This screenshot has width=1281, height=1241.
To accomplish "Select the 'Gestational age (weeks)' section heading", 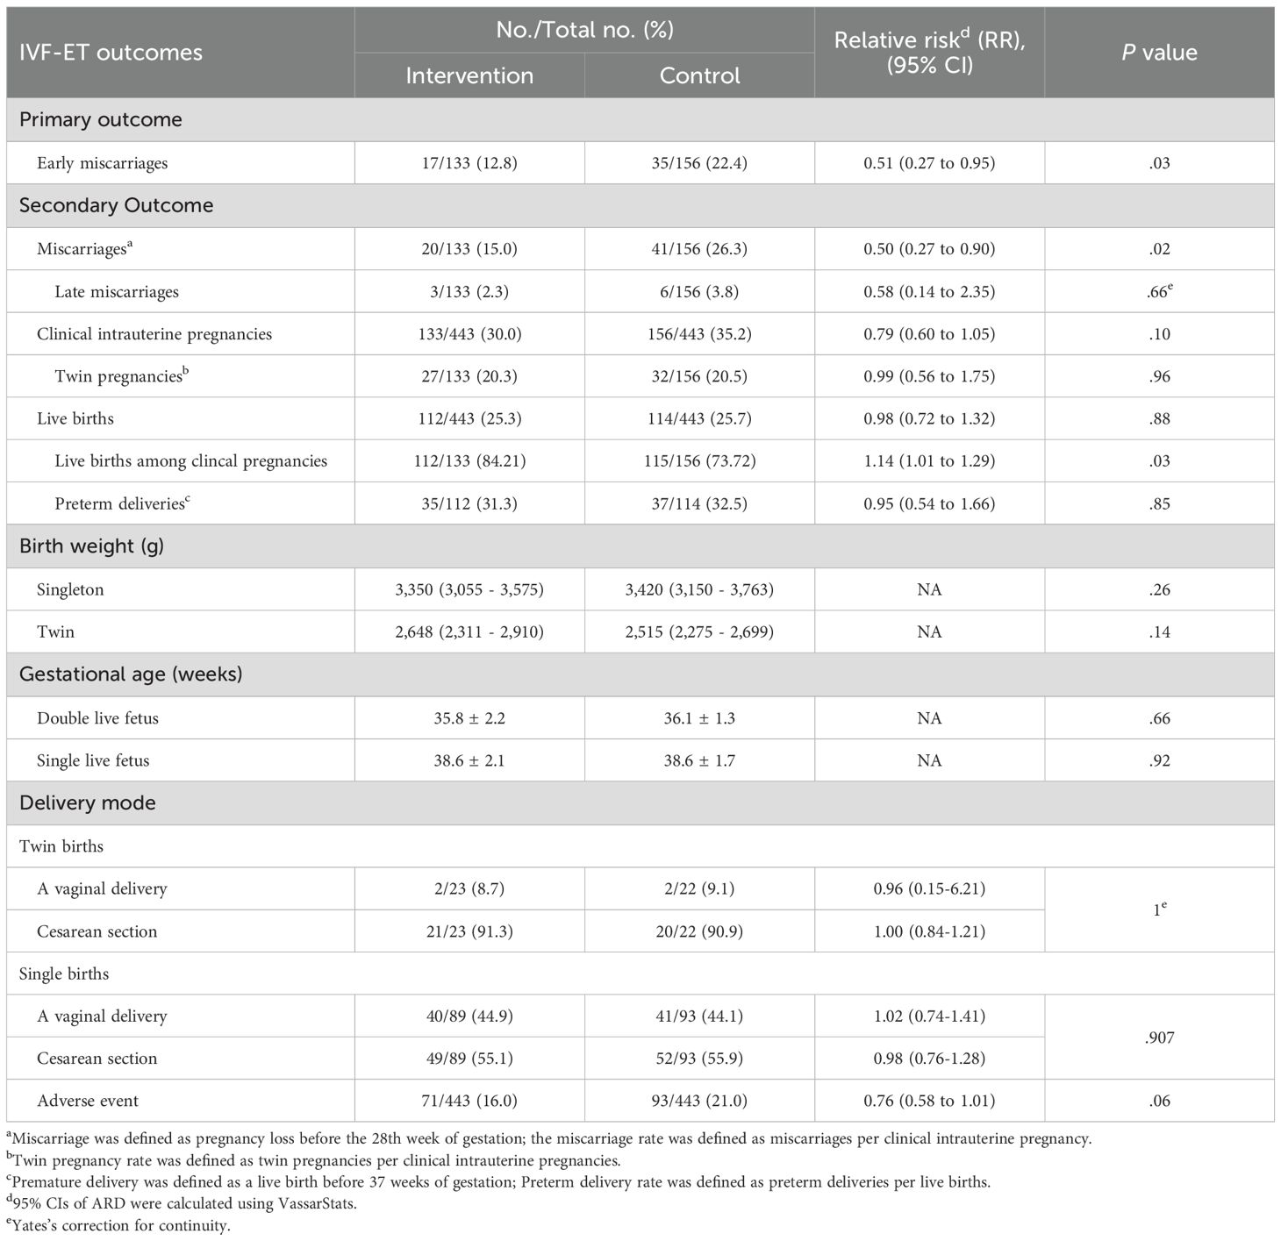I will click(x=131, y=674).
